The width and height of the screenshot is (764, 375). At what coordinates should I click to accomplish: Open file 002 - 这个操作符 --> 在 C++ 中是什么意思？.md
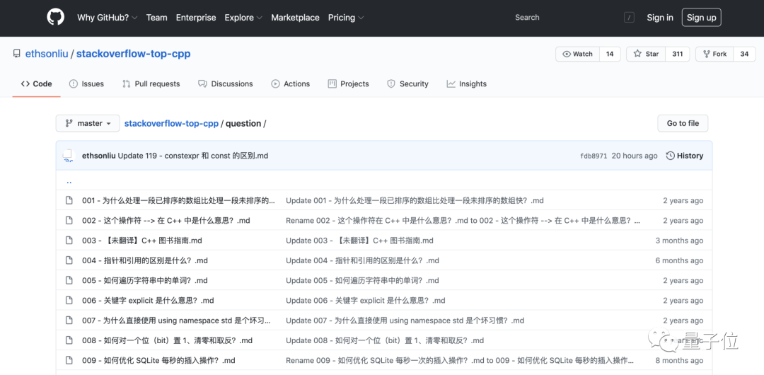[166, 221]
